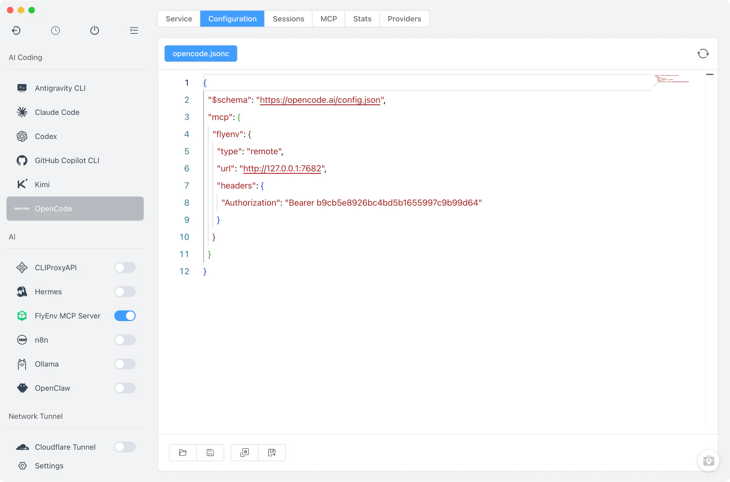Screen dimensions: 730x482
Task: Turn on the OpenClaw switch
Action: click(125, 388)
